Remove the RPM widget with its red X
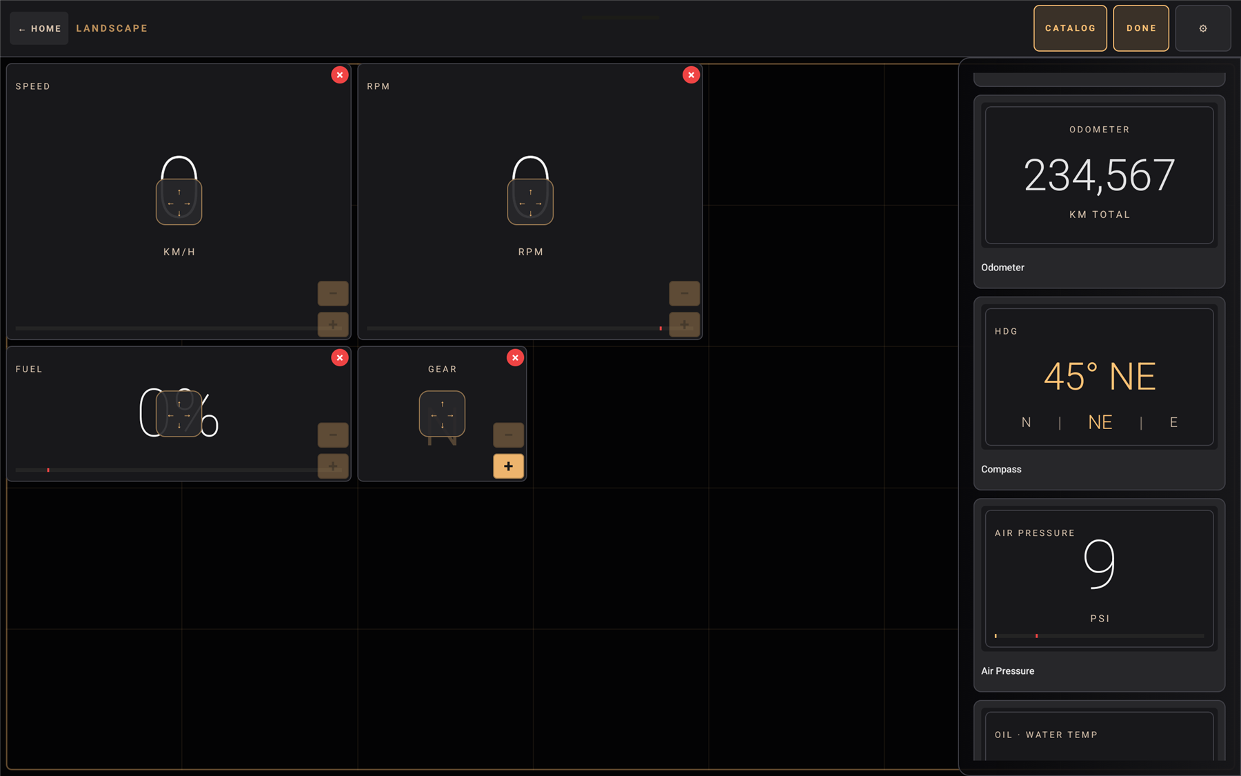 point(691,74)
